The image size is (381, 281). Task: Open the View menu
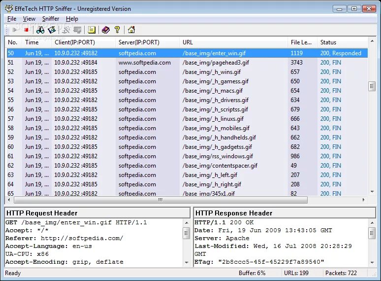[x=29, y=19]
